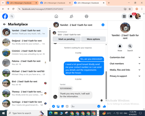Open the Windows action center icon
The image size is (145, 116).
coord(140,113)
